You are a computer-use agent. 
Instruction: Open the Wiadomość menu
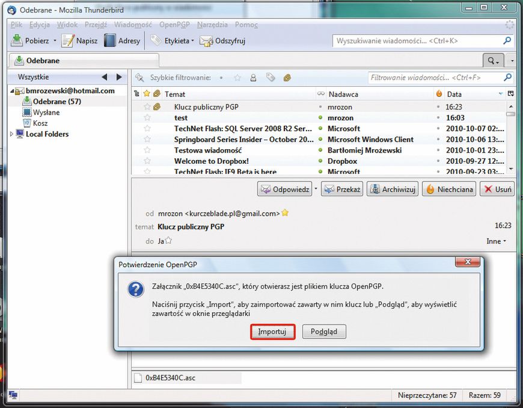pos(133,25)
